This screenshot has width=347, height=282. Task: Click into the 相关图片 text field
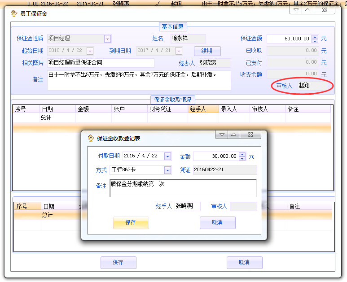tap(101, 63)
